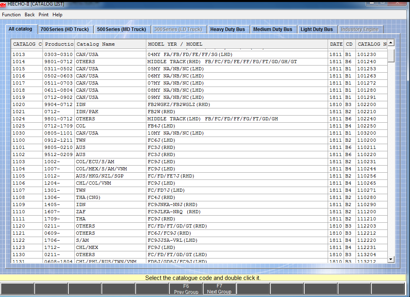Click the vertical scrollbar thumb
The height and width of the screenshot is (297, 410).
coord(391,55)
